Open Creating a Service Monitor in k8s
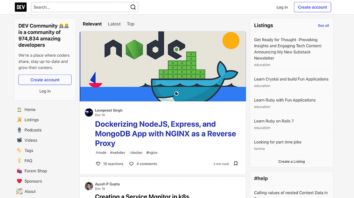This screenshot has height=198, width=354. [x=142, y=196]
